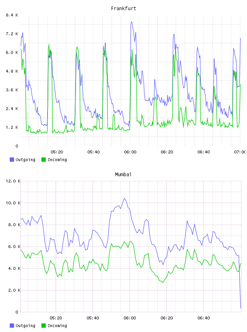The image size is (247, 332).
Task: Click the Frankfurt chart title
Action: click(123, 9)
